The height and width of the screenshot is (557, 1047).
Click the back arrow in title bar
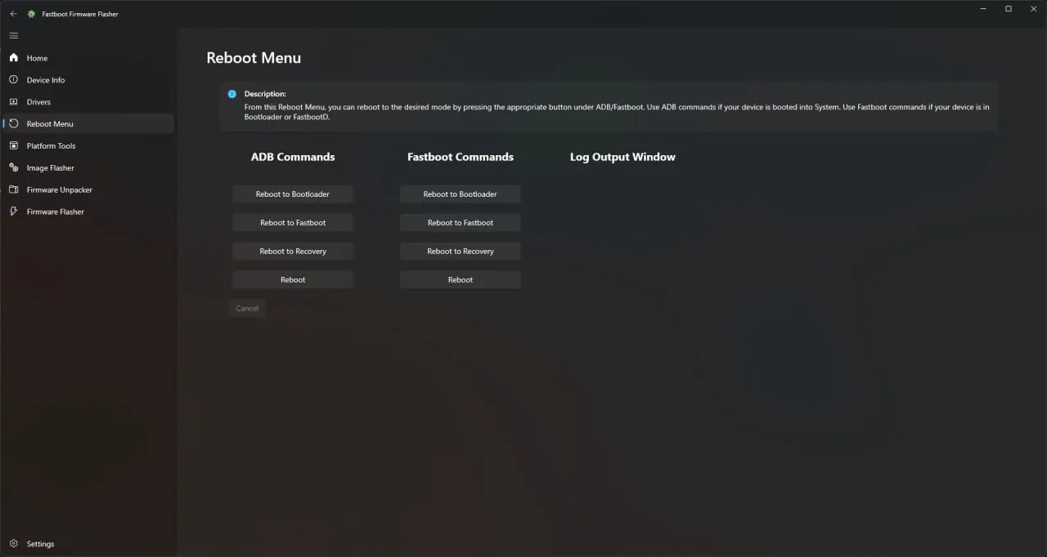pos(13,14)
